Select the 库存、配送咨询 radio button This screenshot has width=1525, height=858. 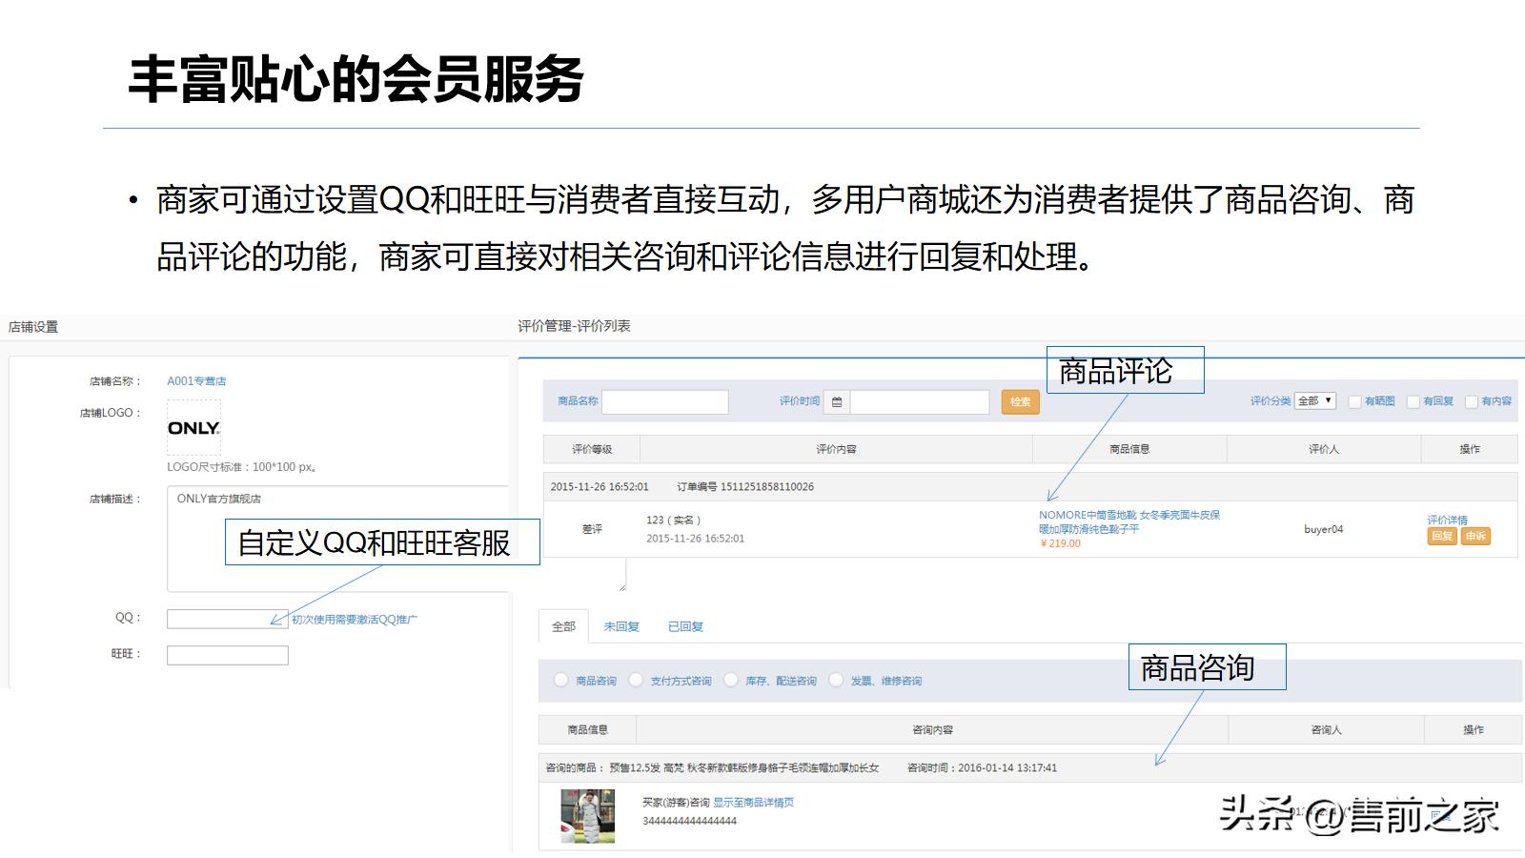731,681
